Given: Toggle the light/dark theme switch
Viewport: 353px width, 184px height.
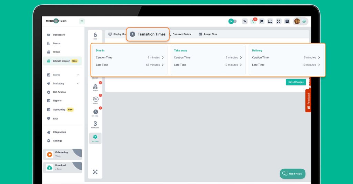Looking at the screenshot, I should 232,21.
